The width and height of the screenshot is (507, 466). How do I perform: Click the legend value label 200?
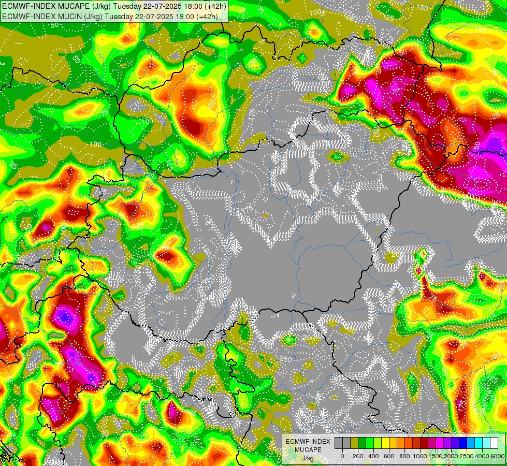(x=358, y=456)
